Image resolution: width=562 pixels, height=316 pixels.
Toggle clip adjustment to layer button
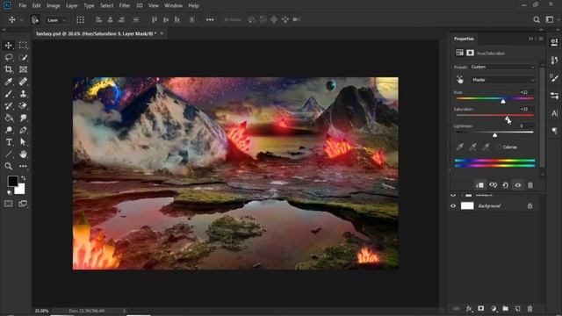(x=480, y=185)
